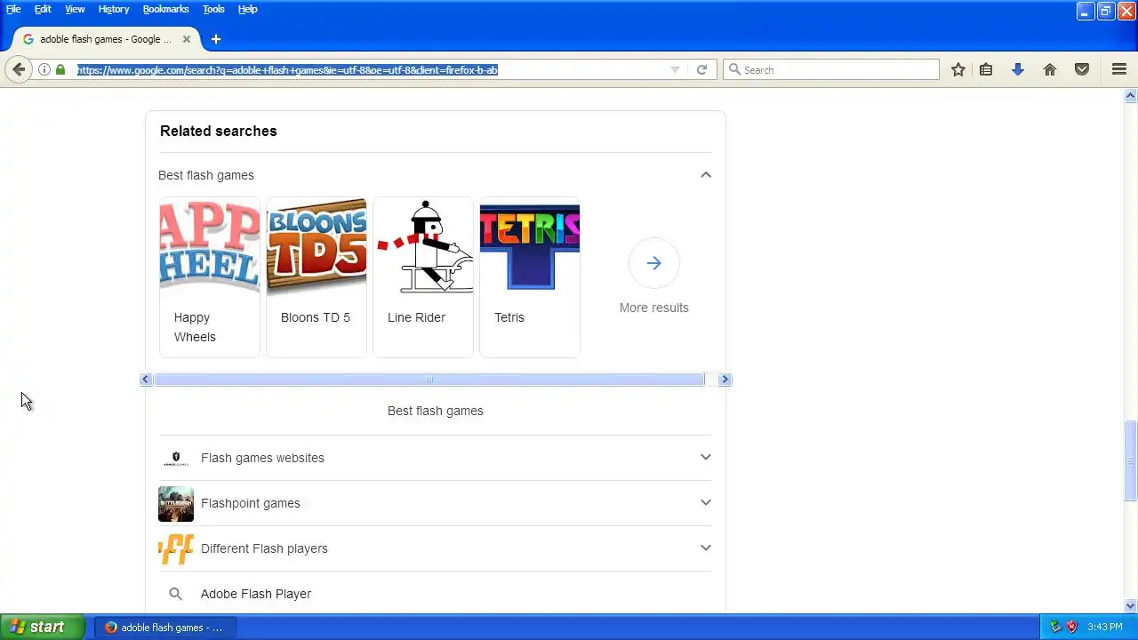The image size is (1138, 640).
Task: Open the History menu
Action: (114, 9)
